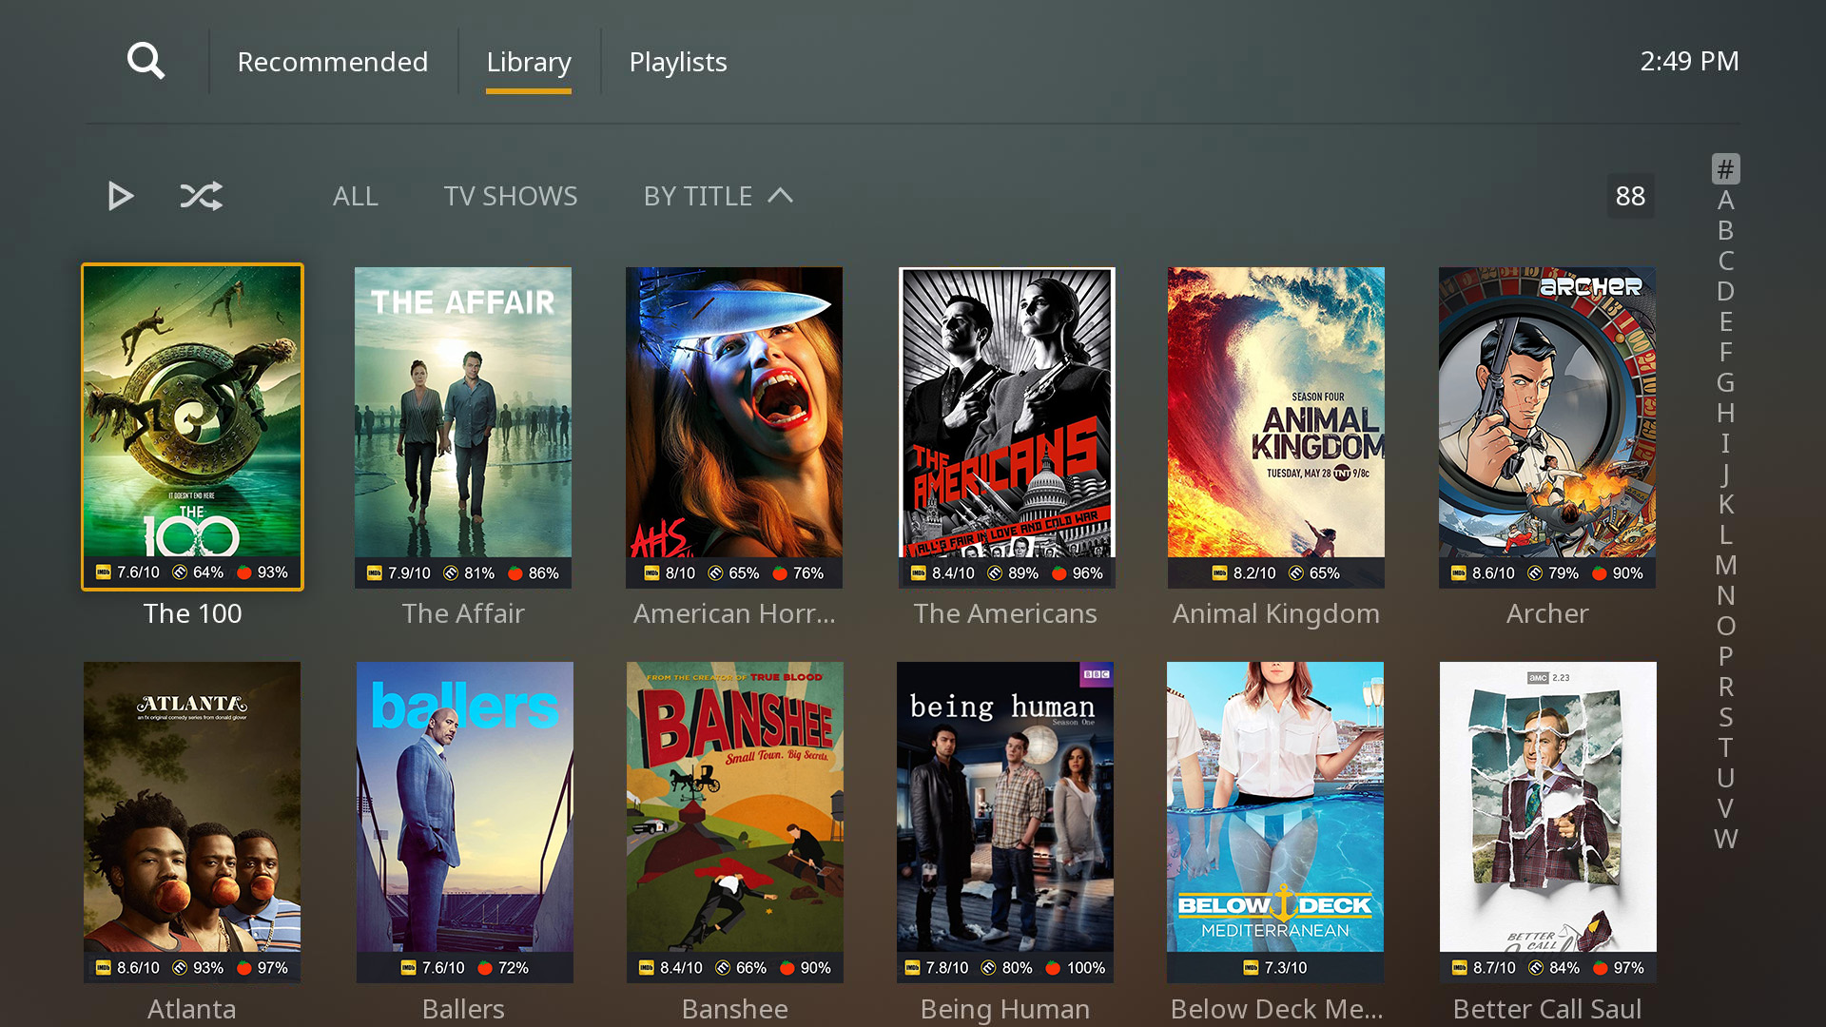
Task: Jump to the # index symbol
Action: tap(1725, 169)
